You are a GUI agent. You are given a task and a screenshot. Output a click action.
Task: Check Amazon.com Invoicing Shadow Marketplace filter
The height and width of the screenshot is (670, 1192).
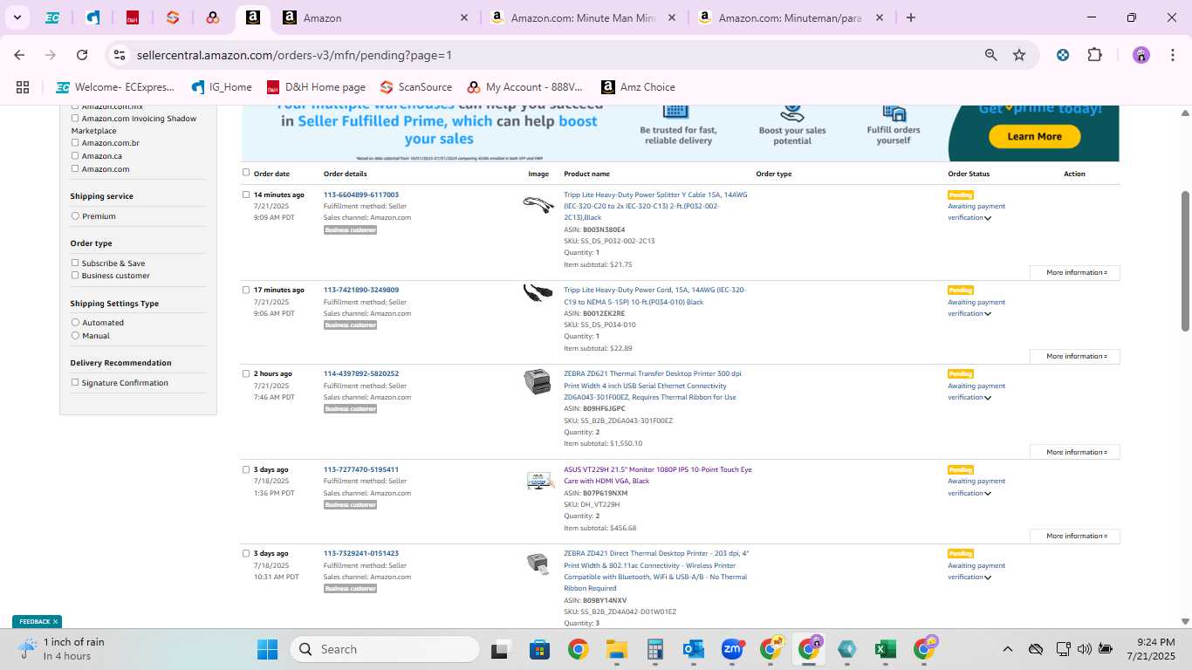pyautogui.click(x=75, y=118)
